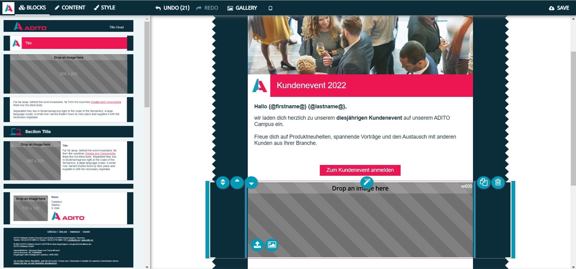Click the blocks panel scrollbar thumb

coord(147,64)
